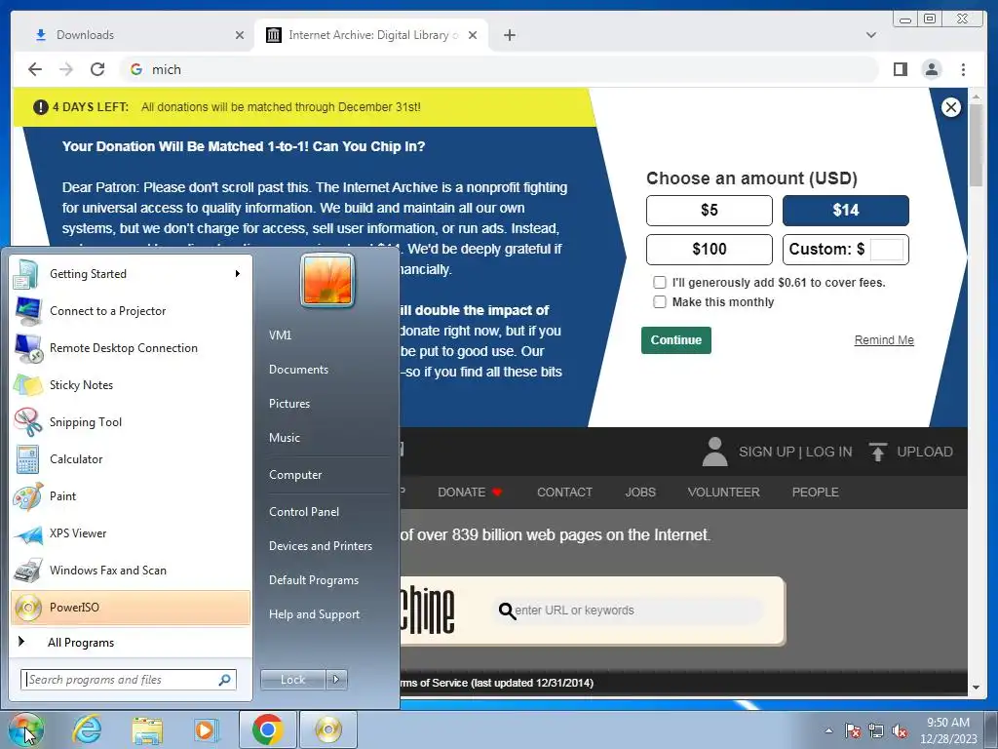This screenshot has height=749, width=998.
Task: Click Wayback Machine URL search field
Action: [x=628, y=611]
